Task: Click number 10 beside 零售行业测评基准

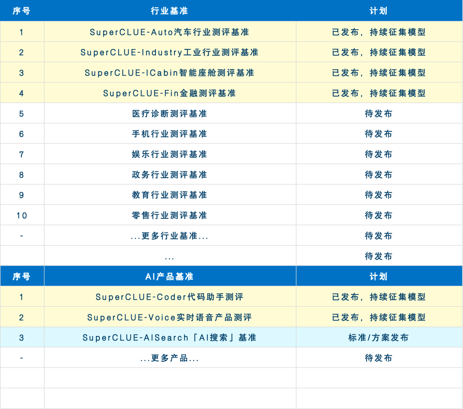Action: [21, 216]
